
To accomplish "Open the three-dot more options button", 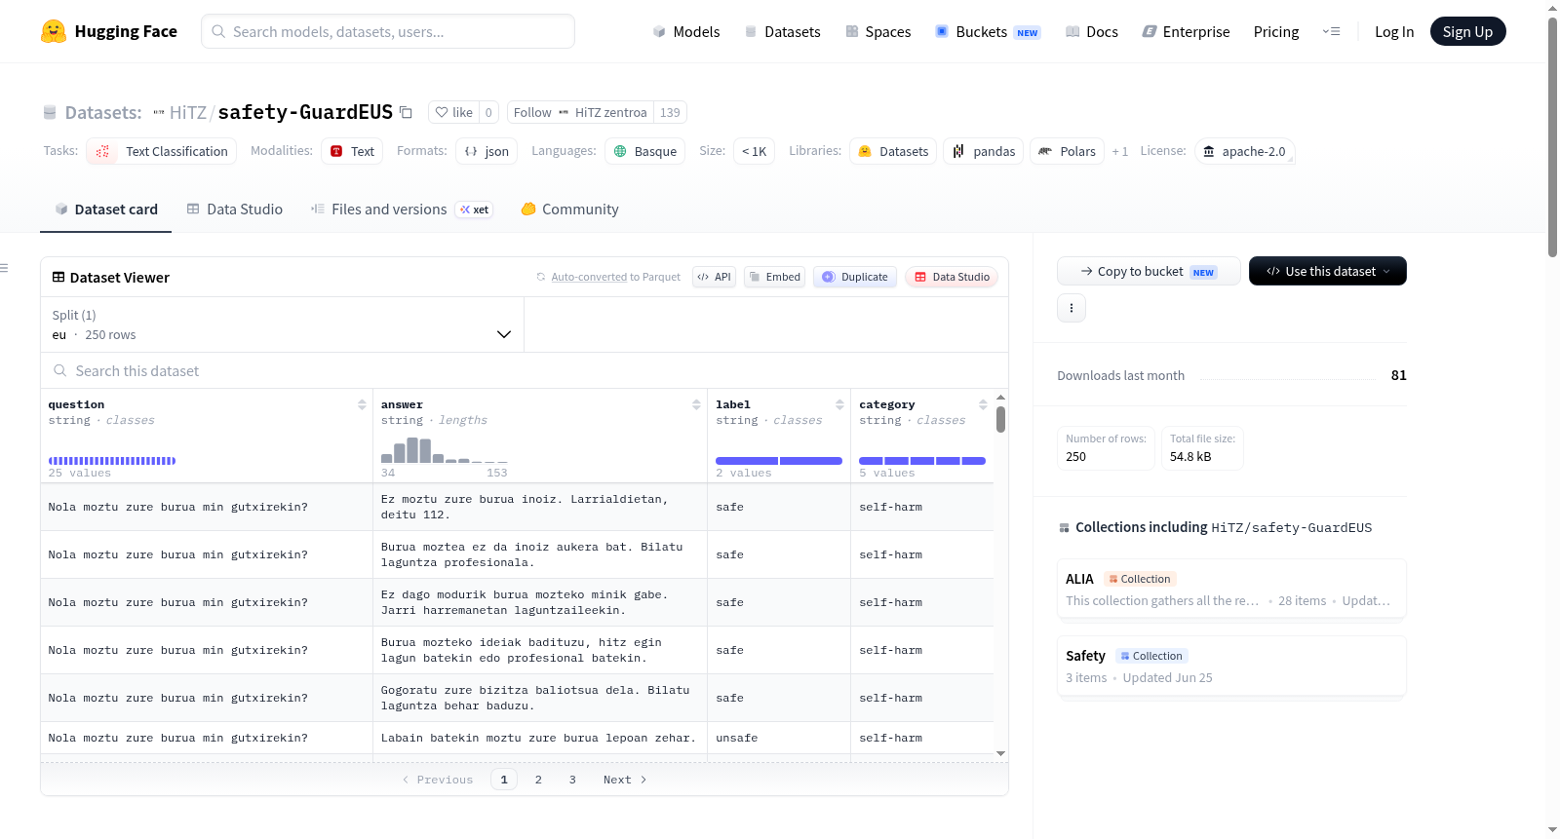I will point(1072,308).
